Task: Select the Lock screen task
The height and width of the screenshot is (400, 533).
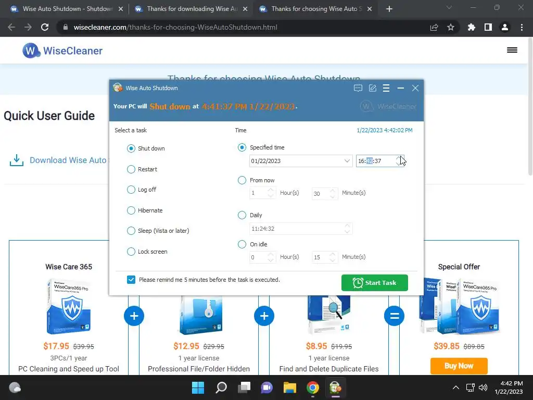Action: (131, 252)
